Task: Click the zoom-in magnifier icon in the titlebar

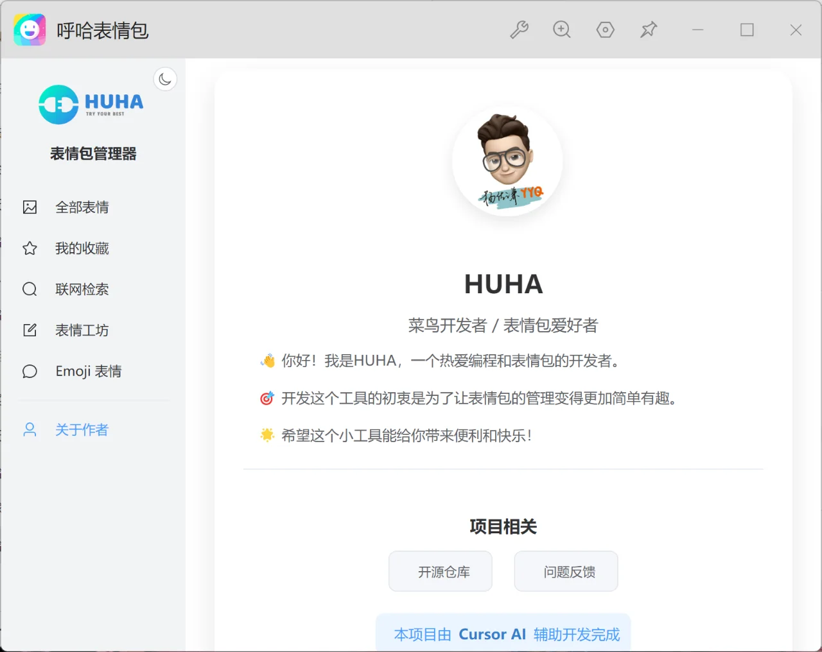Action: click(x=562, y=30)
